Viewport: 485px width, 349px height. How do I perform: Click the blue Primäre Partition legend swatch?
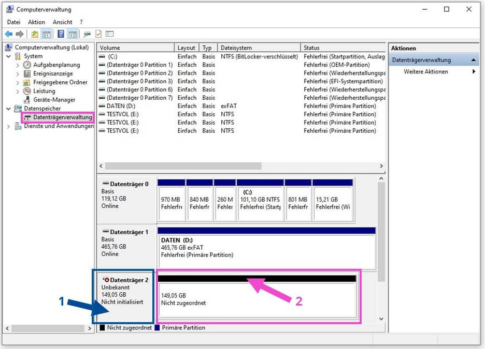click(157, 328)
